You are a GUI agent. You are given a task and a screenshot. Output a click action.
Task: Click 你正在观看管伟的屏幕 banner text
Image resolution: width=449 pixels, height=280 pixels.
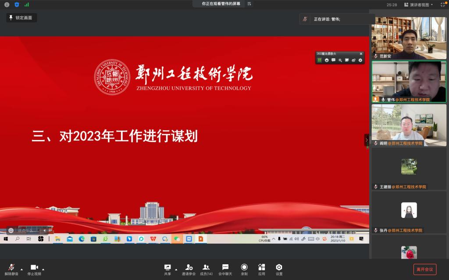(x=221, y=3)
